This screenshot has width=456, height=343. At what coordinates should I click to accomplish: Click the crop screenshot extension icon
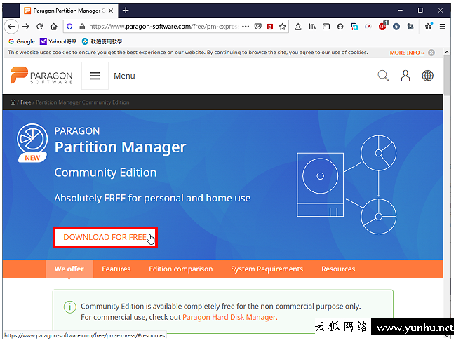point(410,27)
